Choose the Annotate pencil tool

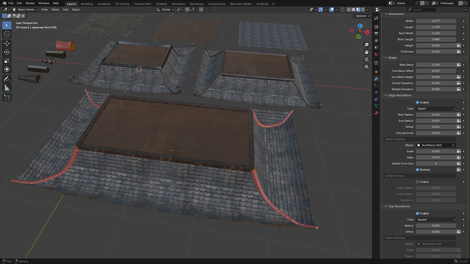[x=7, y=79]
